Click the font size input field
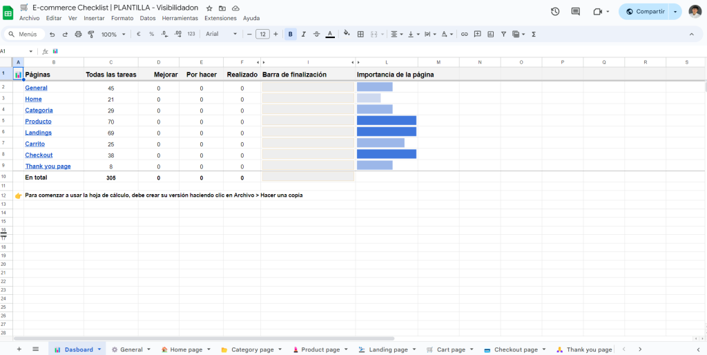 pos(262,34)
